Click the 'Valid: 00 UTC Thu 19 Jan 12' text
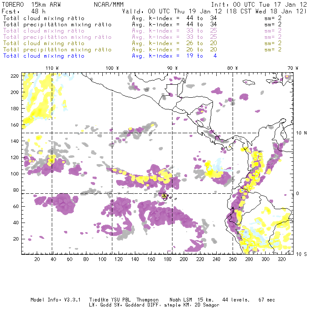309x309 pixels. pos(172,11)
